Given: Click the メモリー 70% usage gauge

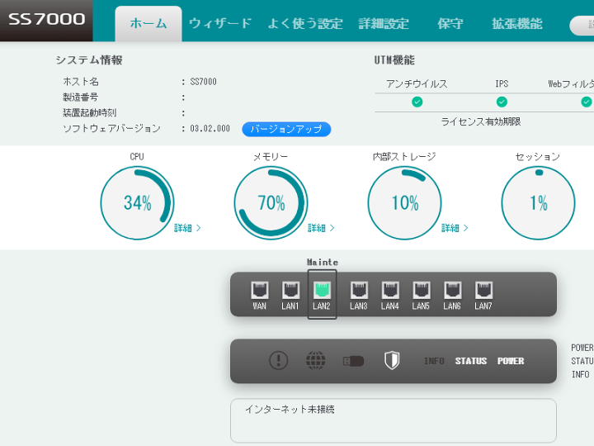Looking at the screenshot, I should pyautogui.click(x=271, y=203).
